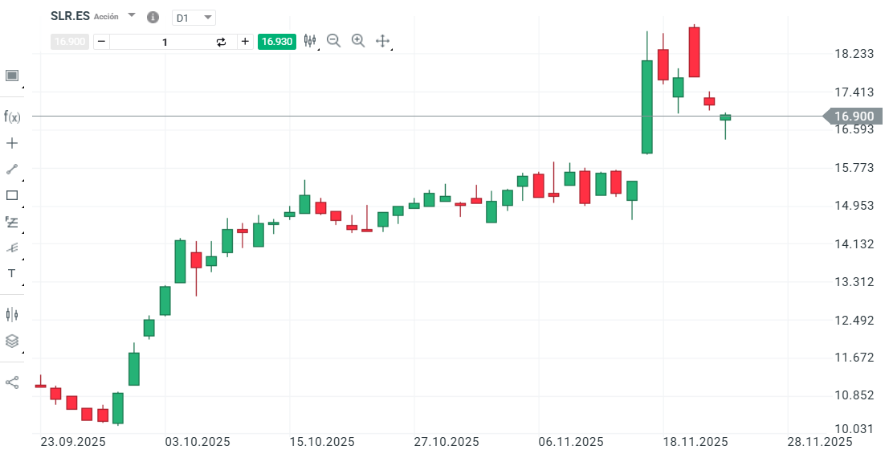The image size is (893, 454).
Task: Open the f(x) indicators tool
Action: (12, 117)
